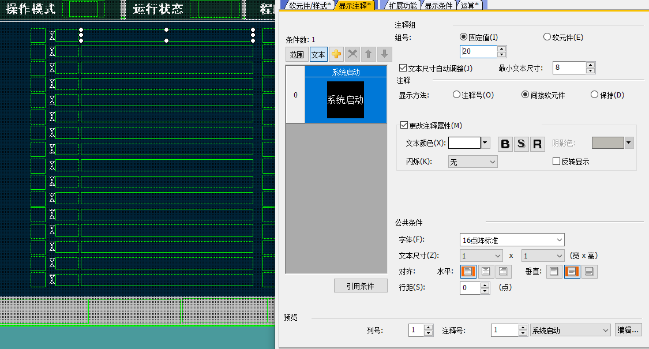This screenshot has width=649, height=349.
Task: Choose 注释号(O) display method
Action: click(x=457, y=95)
